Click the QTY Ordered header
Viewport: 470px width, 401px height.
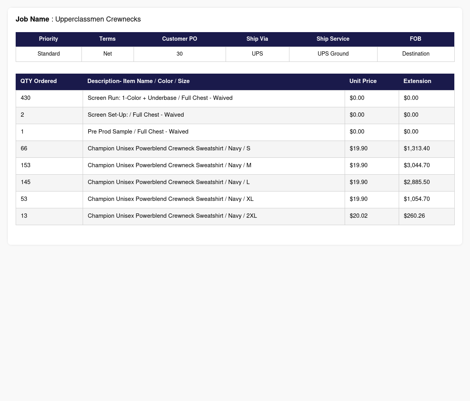coord(49,81)
